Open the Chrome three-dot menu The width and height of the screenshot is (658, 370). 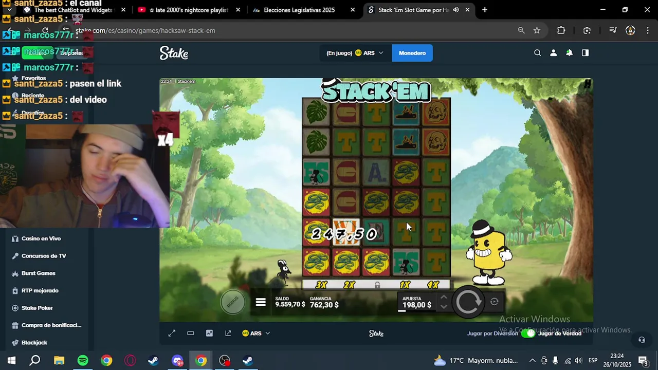click(647, 30)
